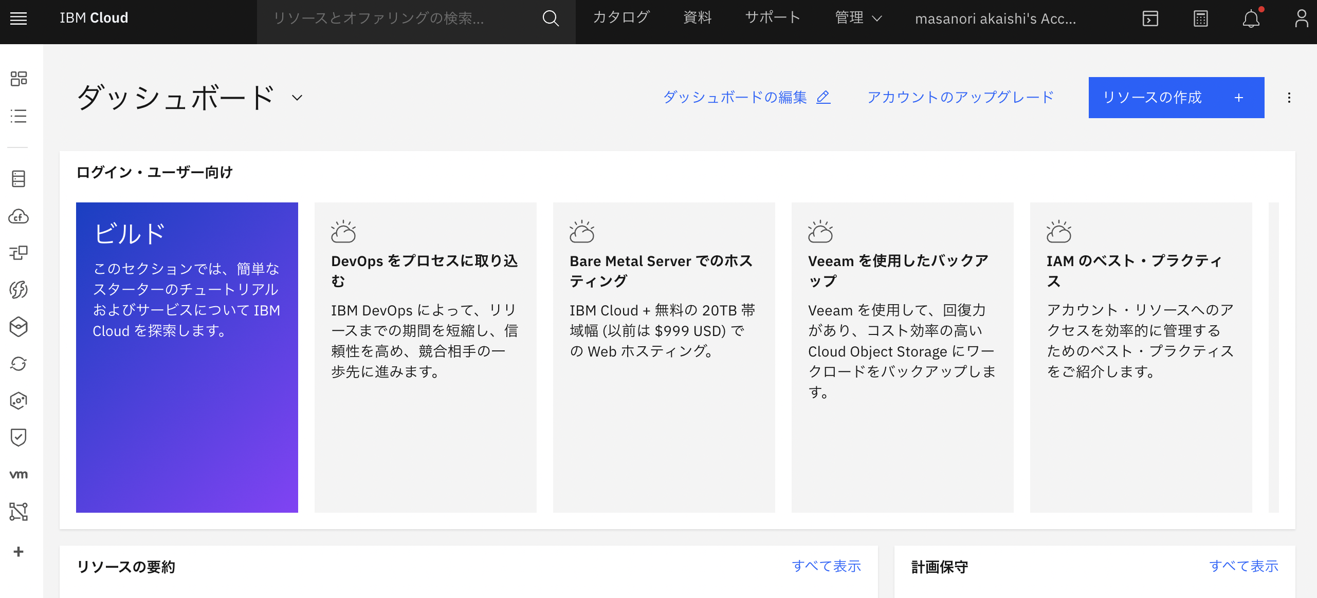
Task: Click すべて表示 next to リソースの要約
Action: [x=827, y=566]
